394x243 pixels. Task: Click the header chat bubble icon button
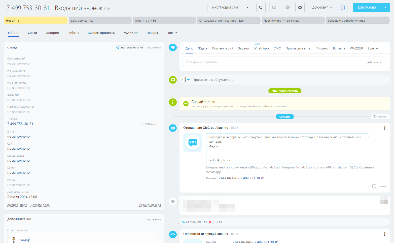click(x=288, y=8)
